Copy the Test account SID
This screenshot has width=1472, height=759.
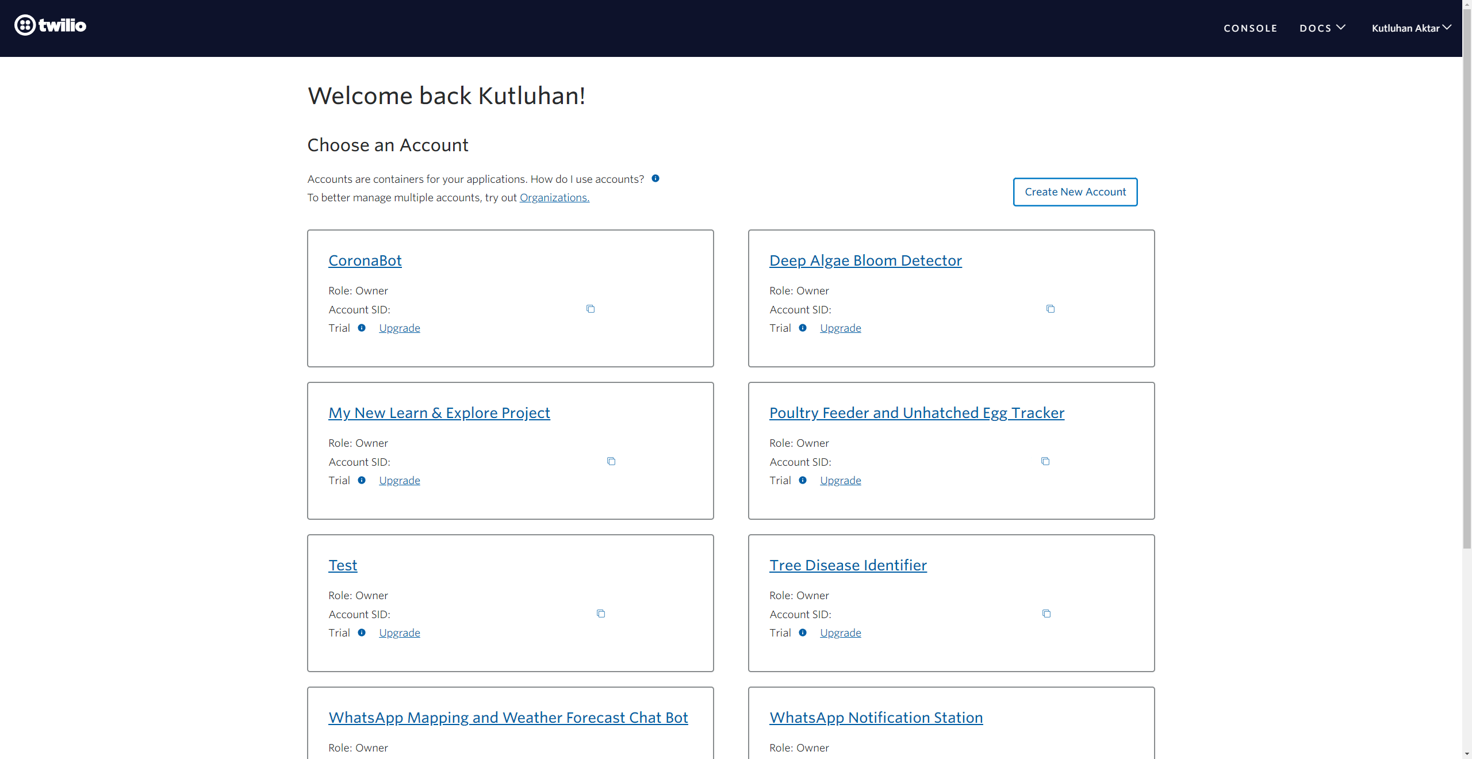(600, 614)
